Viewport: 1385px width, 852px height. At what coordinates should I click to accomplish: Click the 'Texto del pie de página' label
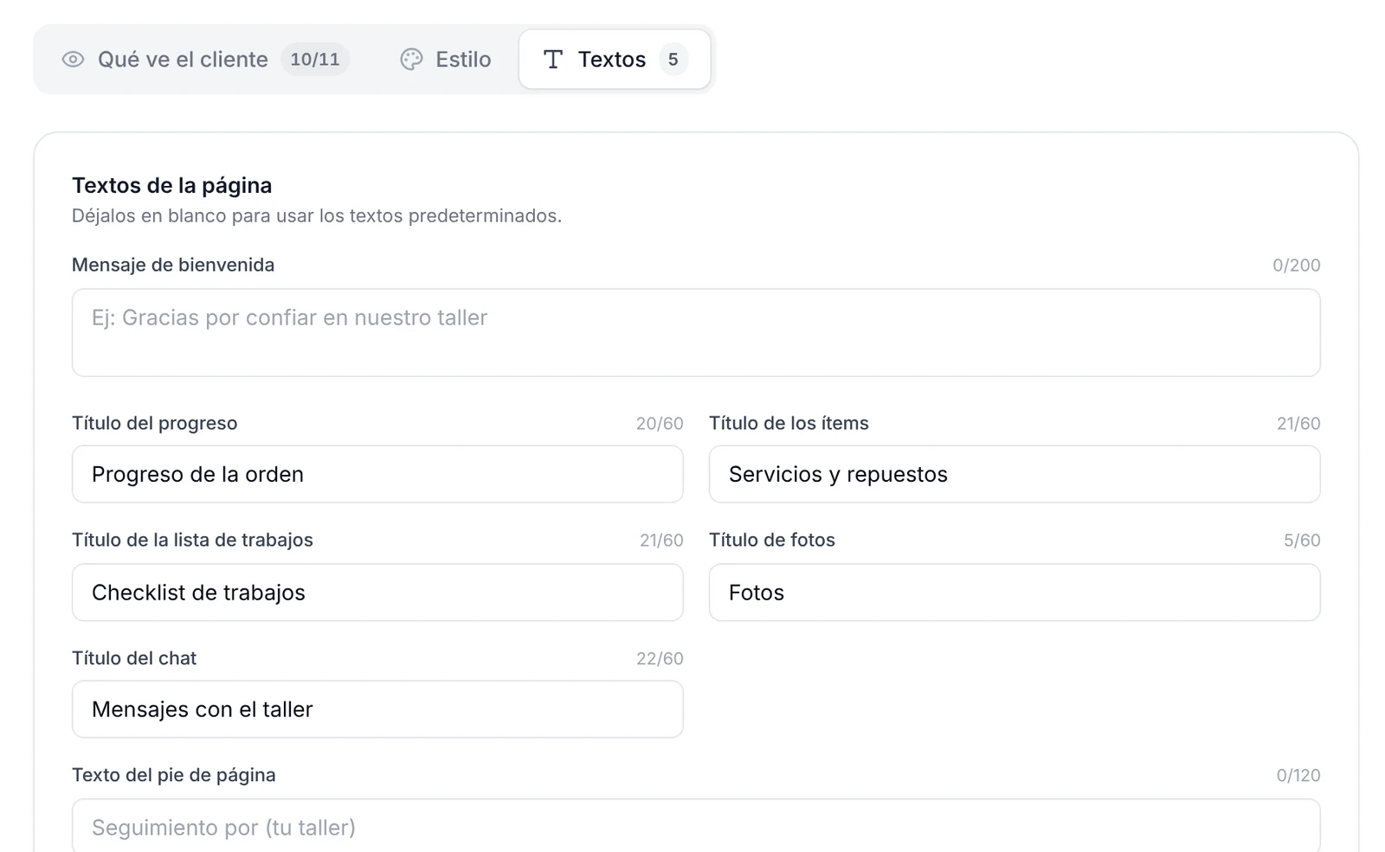(174, 775)
